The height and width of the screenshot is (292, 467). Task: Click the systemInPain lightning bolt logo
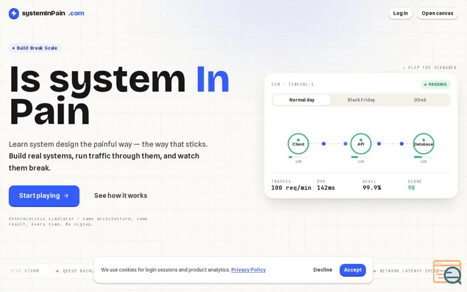13,13
